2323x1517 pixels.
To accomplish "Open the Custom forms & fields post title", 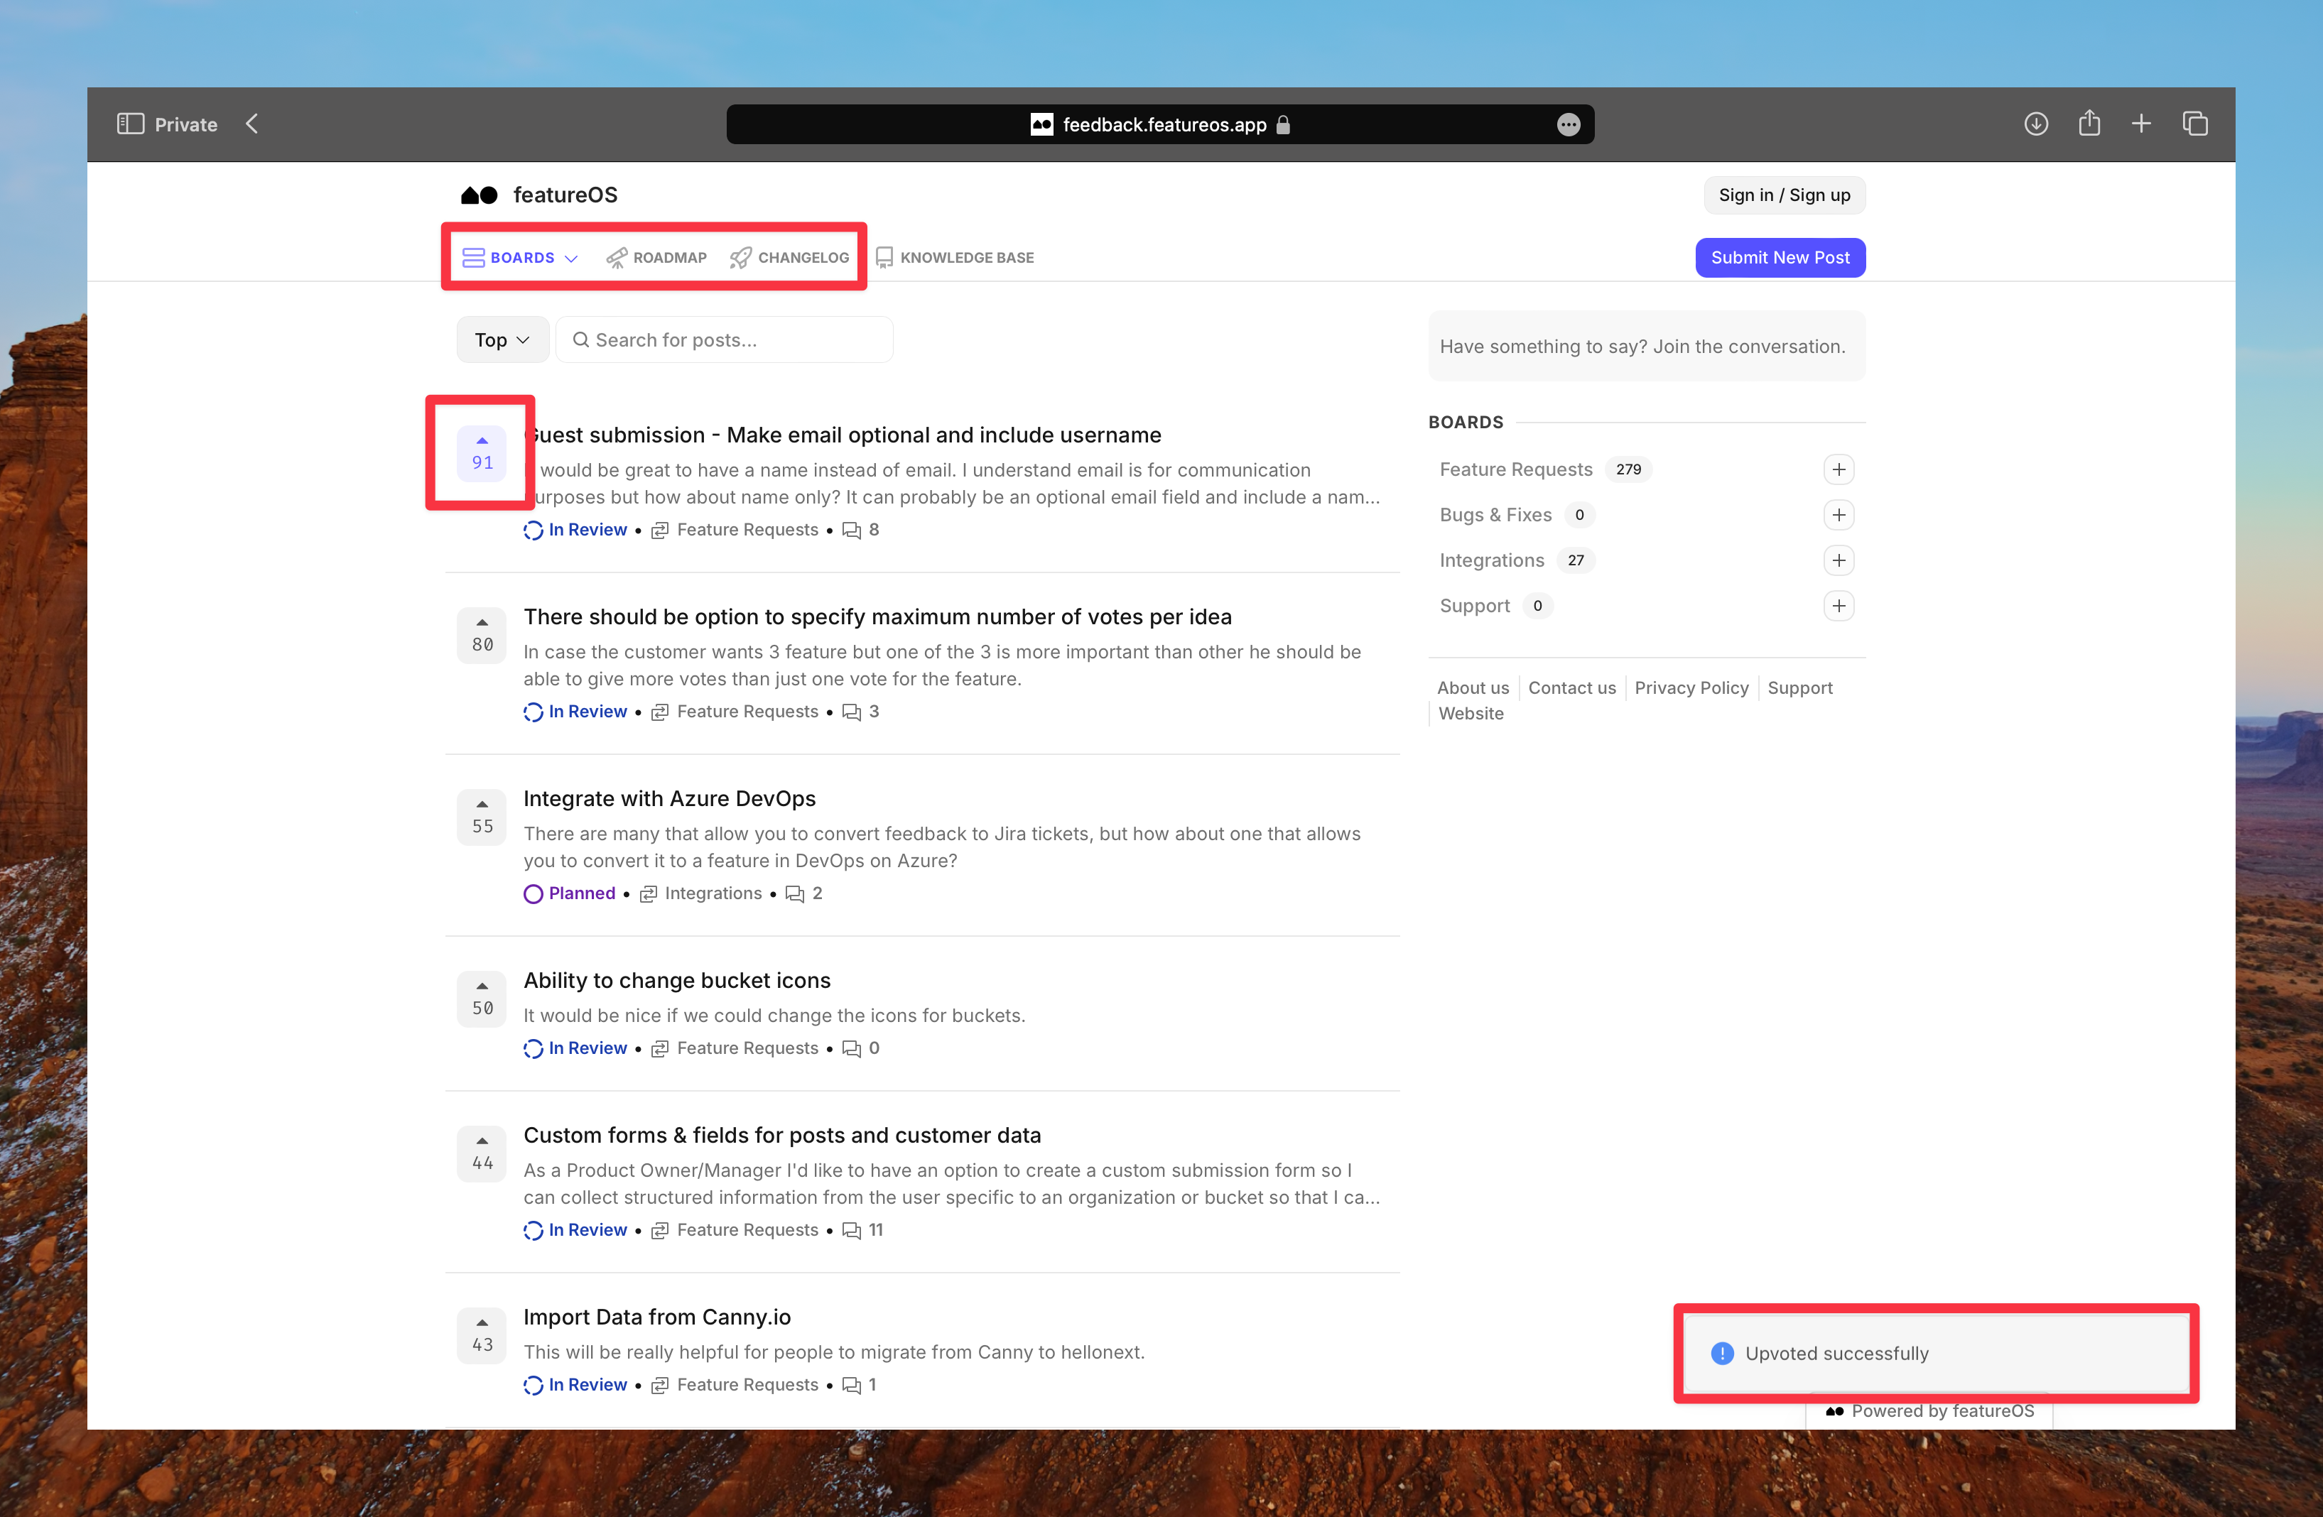I will pos(782,1135).
